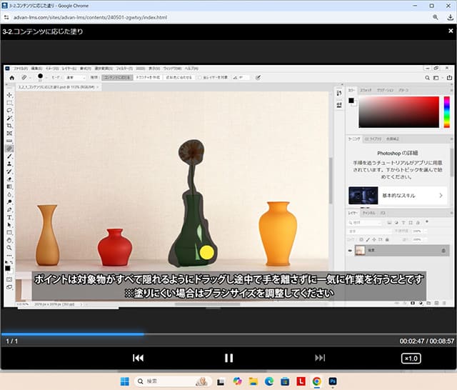Switch to the Swatches panel tab

[366, 91]
